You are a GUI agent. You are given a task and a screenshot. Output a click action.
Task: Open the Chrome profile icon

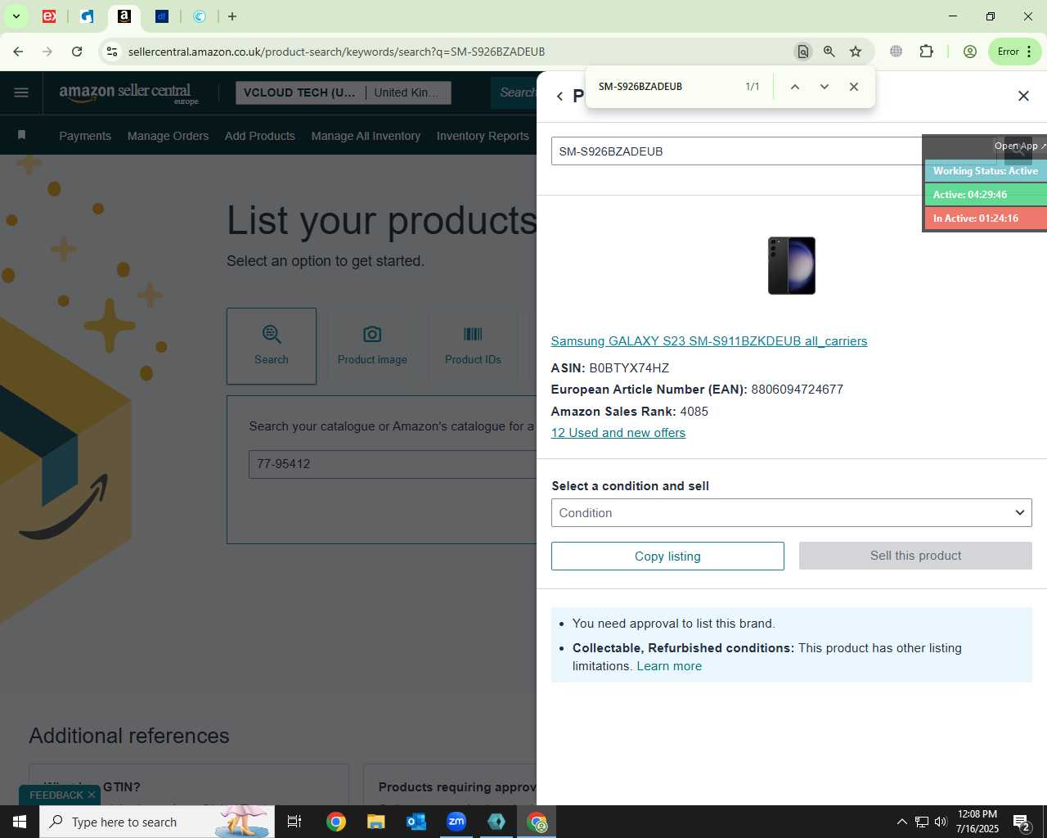pyautogui.click(x=970, y=52)
